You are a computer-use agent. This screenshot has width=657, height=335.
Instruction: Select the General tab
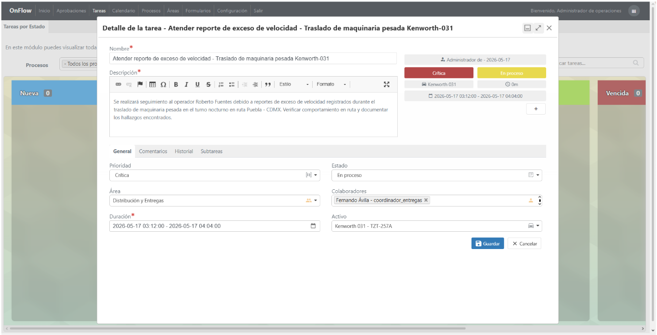click(122, 151)
